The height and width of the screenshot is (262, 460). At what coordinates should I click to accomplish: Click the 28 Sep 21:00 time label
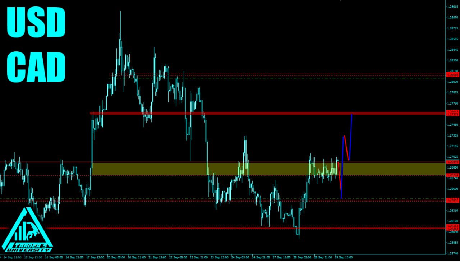tap(323, 257)
